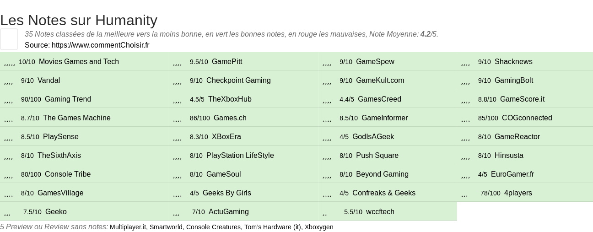593x232 pixels.
Task: Click the 'Les Notes sur Humanity' heading
Action: pyautogui.click(x=79, y=20)
